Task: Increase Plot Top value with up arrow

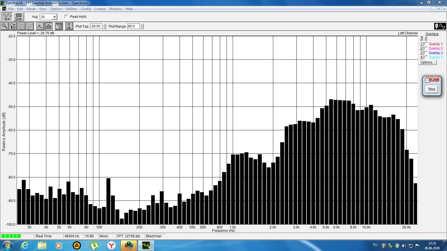Action: click(x=104, y=25)
